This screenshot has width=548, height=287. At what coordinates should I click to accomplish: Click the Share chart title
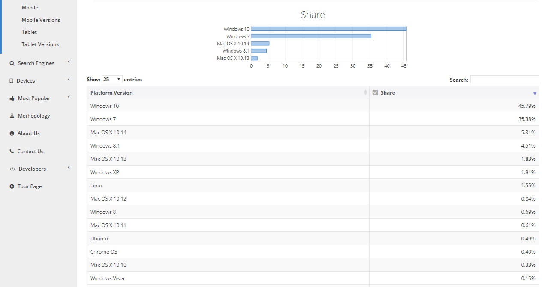pos(313,15)
